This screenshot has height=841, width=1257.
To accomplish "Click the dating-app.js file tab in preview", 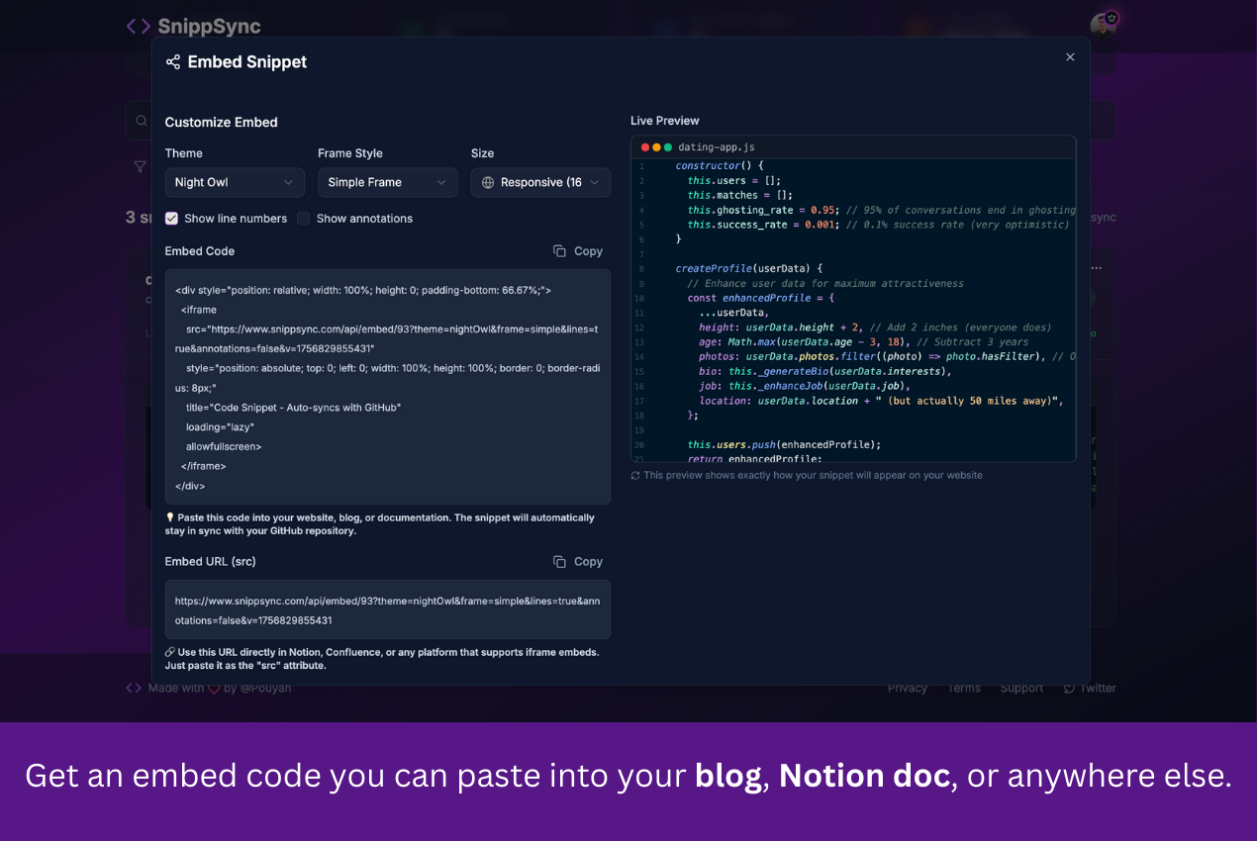I will (x=716, y=147).
